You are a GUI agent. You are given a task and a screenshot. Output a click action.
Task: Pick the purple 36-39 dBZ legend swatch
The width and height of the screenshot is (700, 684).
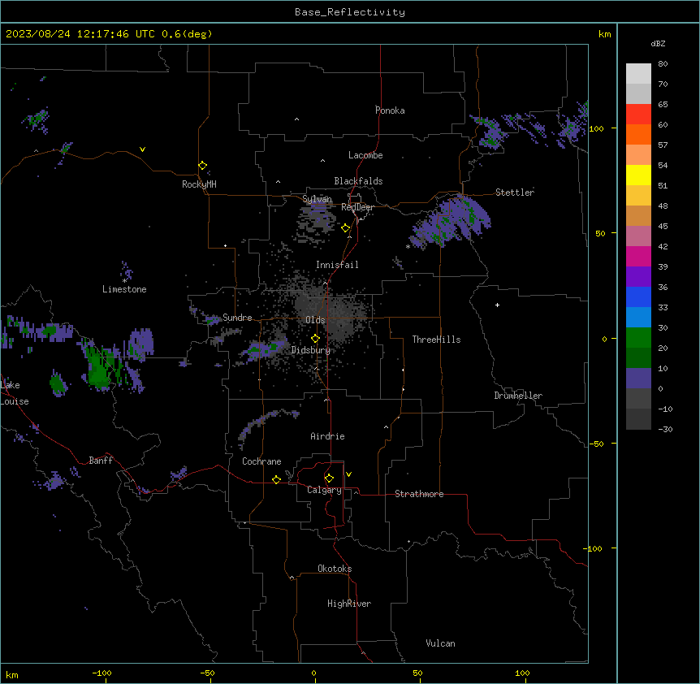(x=638, y=277)
